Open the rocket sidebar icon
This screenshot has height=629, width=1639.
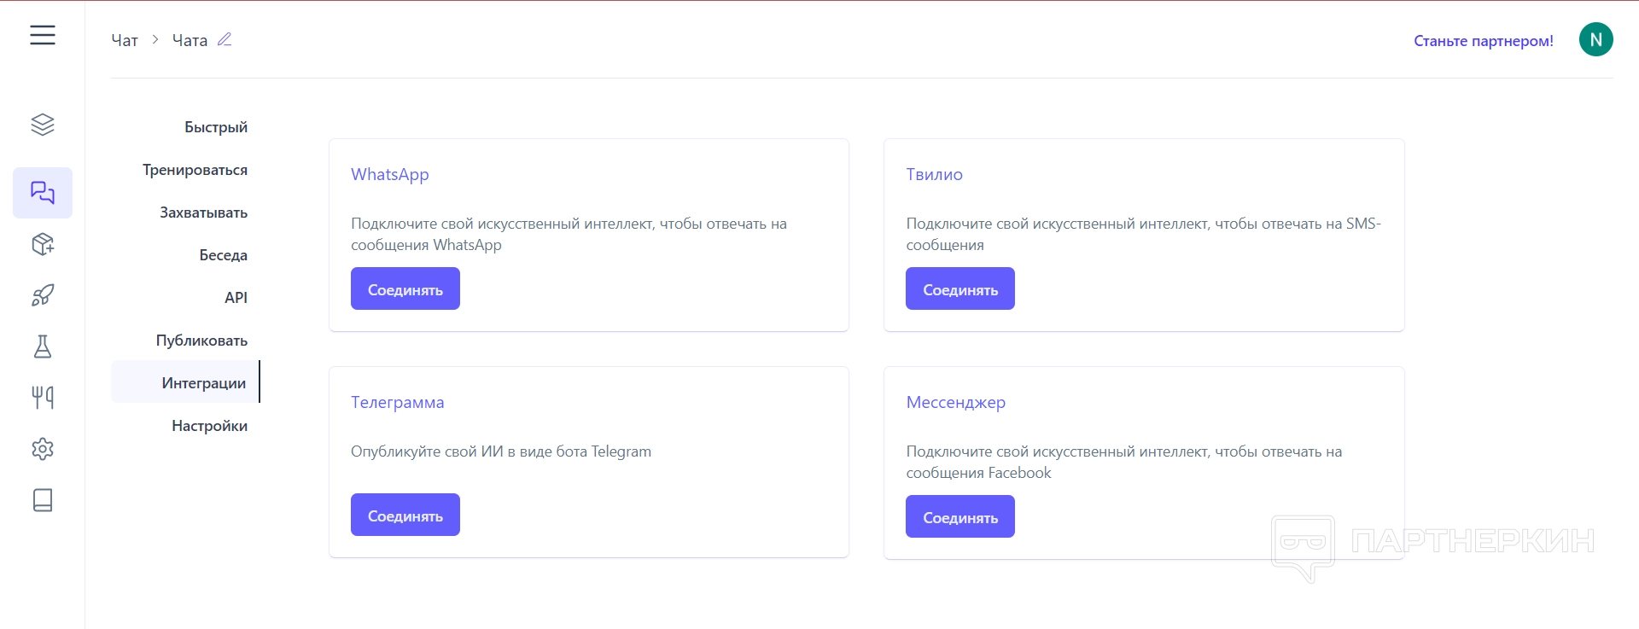43,295
